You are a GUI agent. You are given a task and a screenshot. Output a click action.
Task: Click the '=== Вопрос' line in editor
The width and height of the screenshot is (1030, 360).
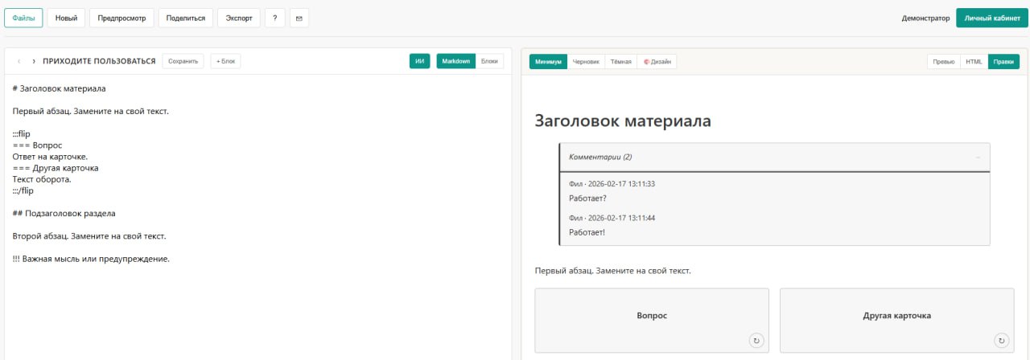tap(38, 145)
